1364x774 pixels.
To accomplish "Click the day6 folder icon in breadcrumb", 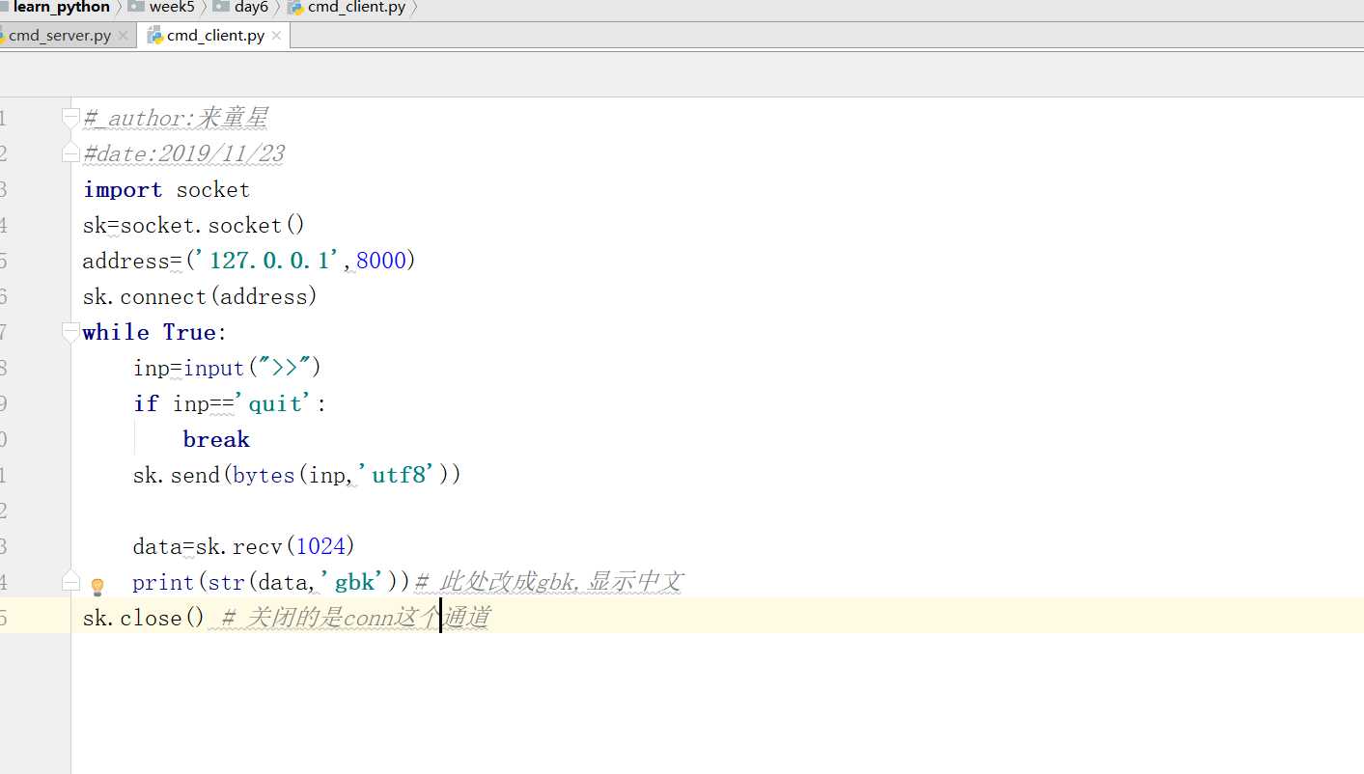I will (221, 7).
